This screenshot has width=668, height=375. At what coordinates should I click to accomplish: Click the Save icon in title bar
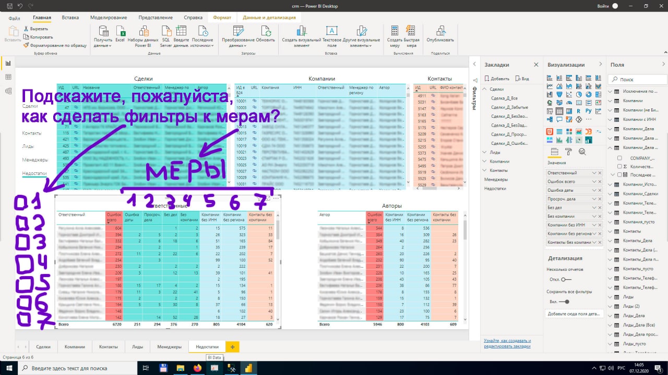tap(10, 6)
